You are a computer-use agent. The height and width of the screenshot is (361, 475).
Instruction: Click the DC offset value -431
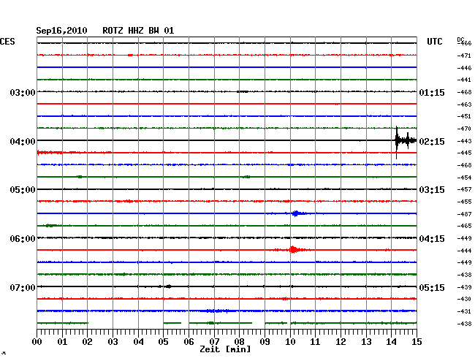click(464, 311)
